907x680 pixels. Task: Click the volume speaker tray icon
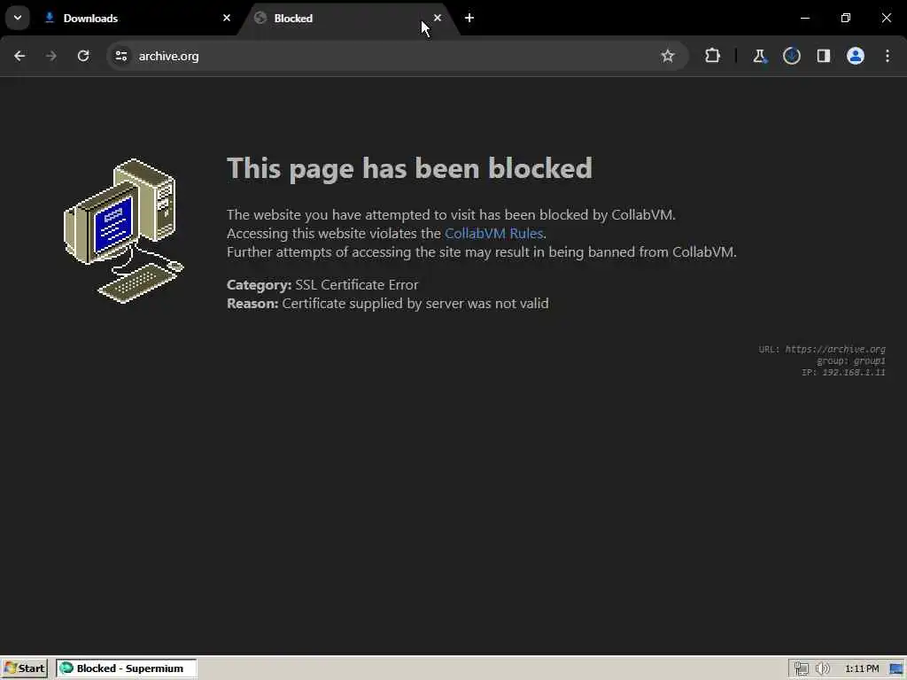(822, 668)
